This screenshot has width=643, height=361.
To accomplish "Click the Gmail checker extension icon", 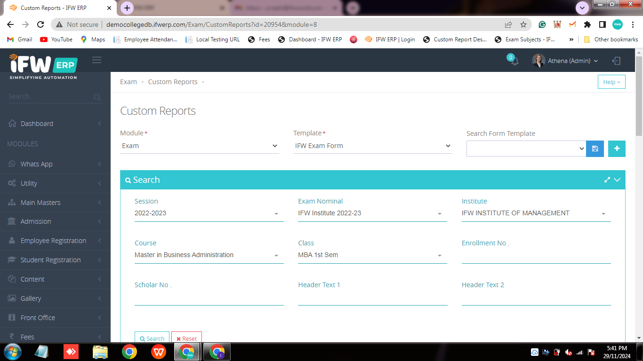I will (572, 24).
